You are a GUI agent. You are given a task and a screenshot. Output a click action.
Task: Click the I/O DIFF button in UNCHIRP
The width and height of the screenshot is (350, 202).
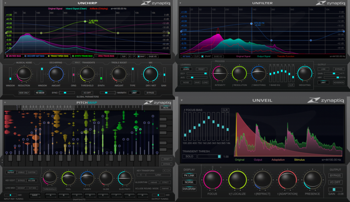point(87,93)
